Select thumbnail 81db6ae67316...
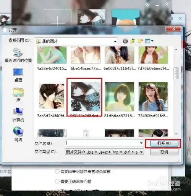This screenshot has width=191, height=196. click(x=120, y=96)
